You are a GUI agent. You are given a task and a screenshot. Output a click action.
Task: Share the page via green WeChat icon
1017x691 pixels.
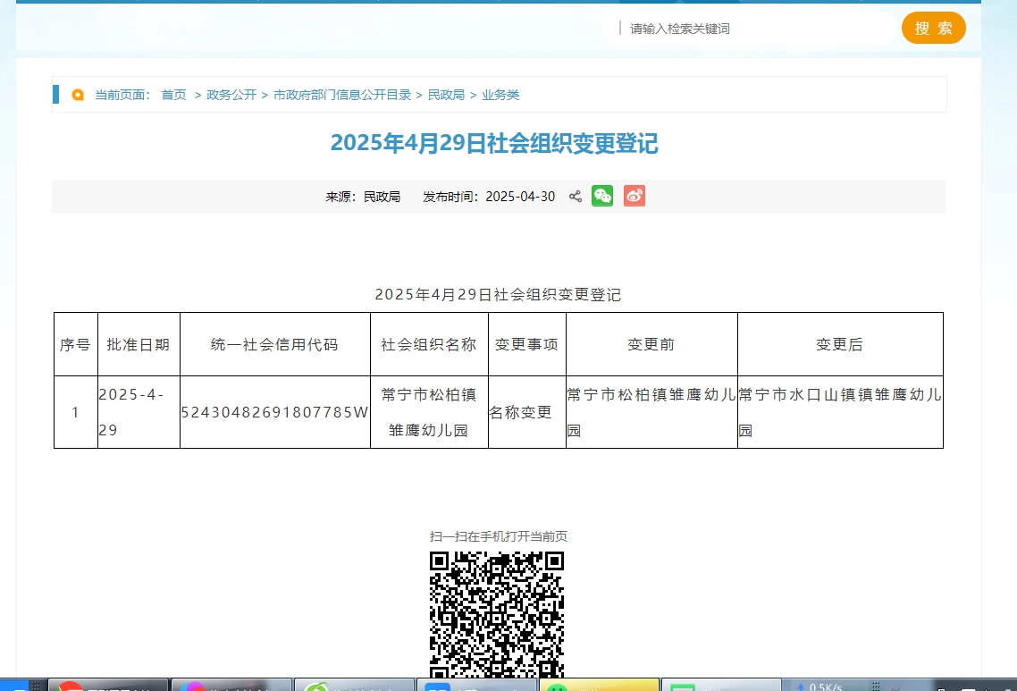[602, 196]
